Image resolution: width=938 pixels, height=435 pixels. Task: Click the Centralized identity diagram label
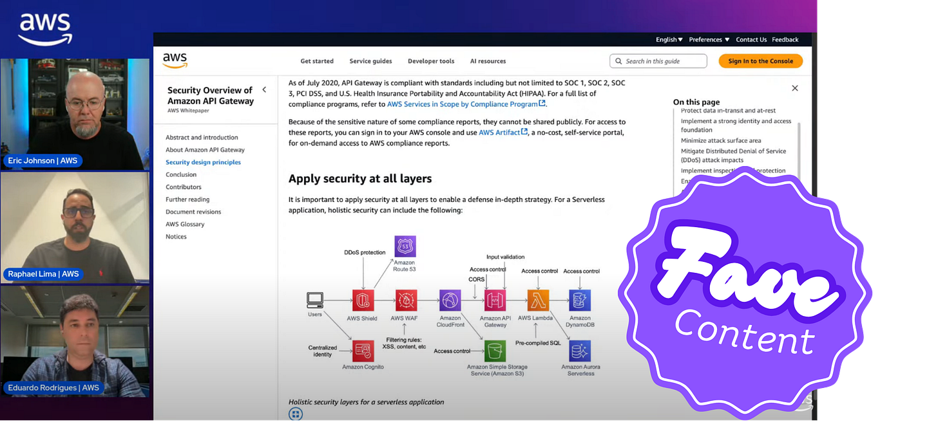coord(323,351)
